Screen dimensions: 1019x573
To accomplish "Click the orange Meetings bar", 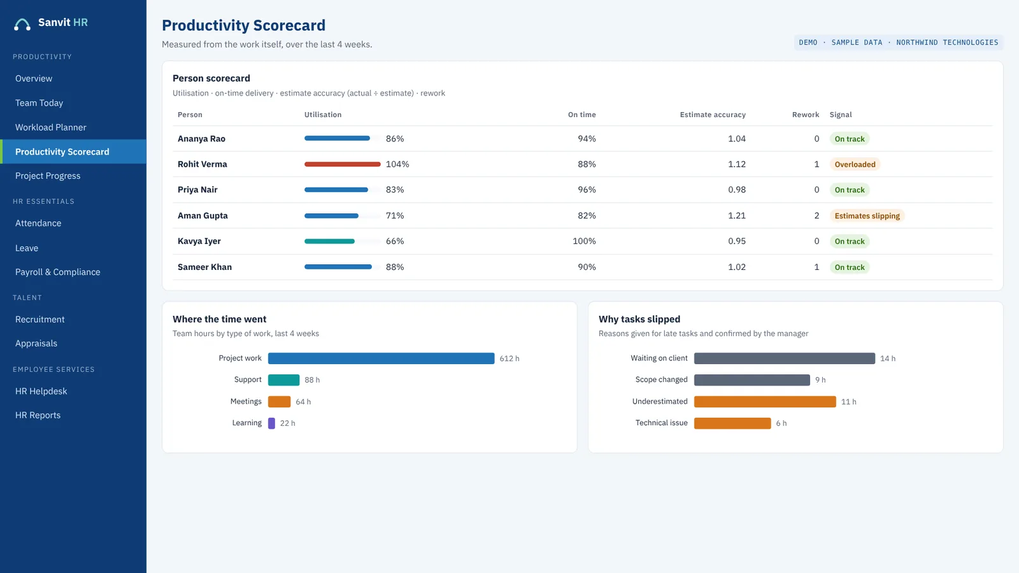I will (279, 402).
